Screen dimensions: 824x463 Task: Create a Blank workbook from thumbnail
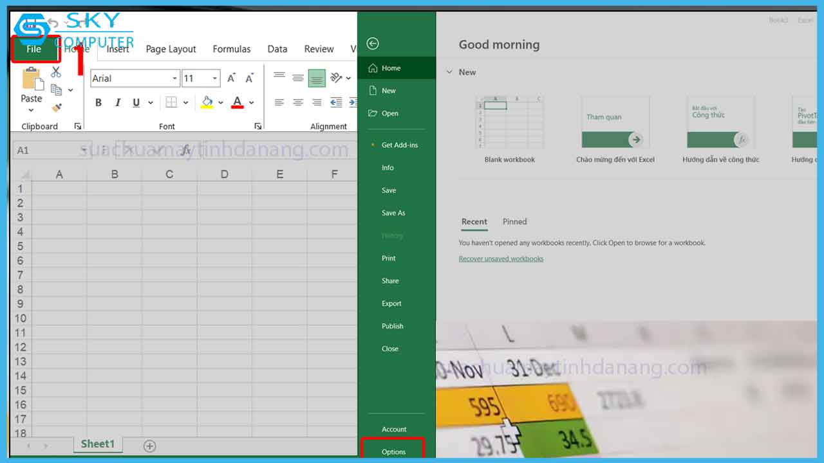coord(509,130)
